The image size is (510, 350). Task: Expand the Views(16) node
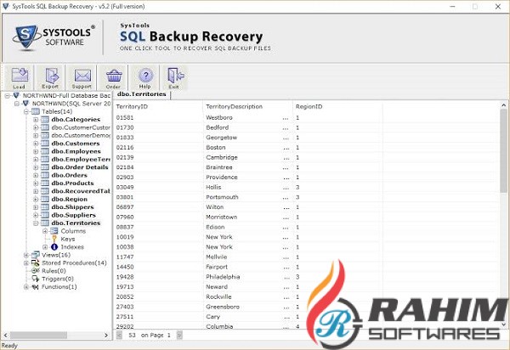click(26, 255)
